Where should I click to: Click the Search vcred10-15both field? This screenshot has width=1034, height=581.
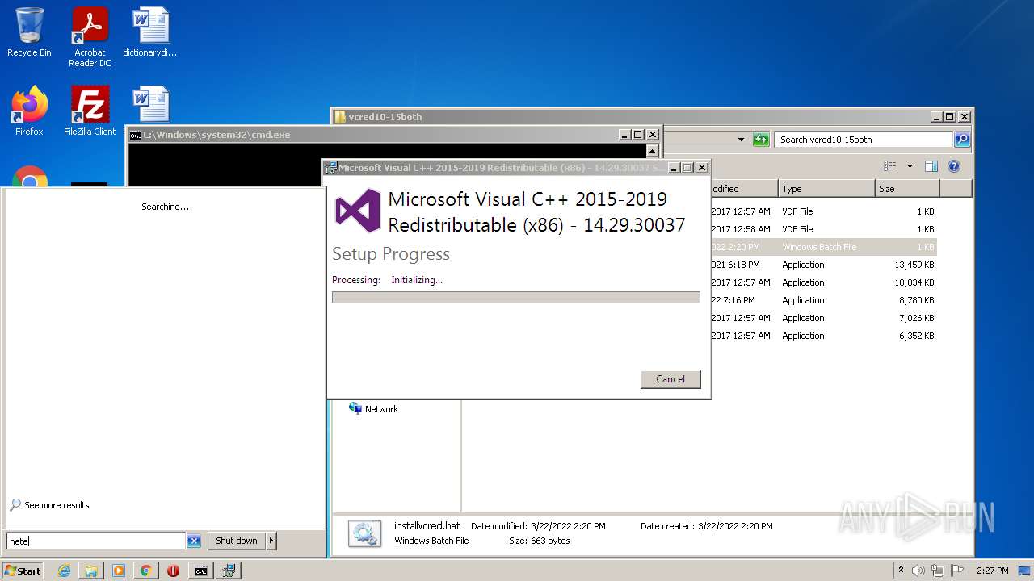pos(864,140)
